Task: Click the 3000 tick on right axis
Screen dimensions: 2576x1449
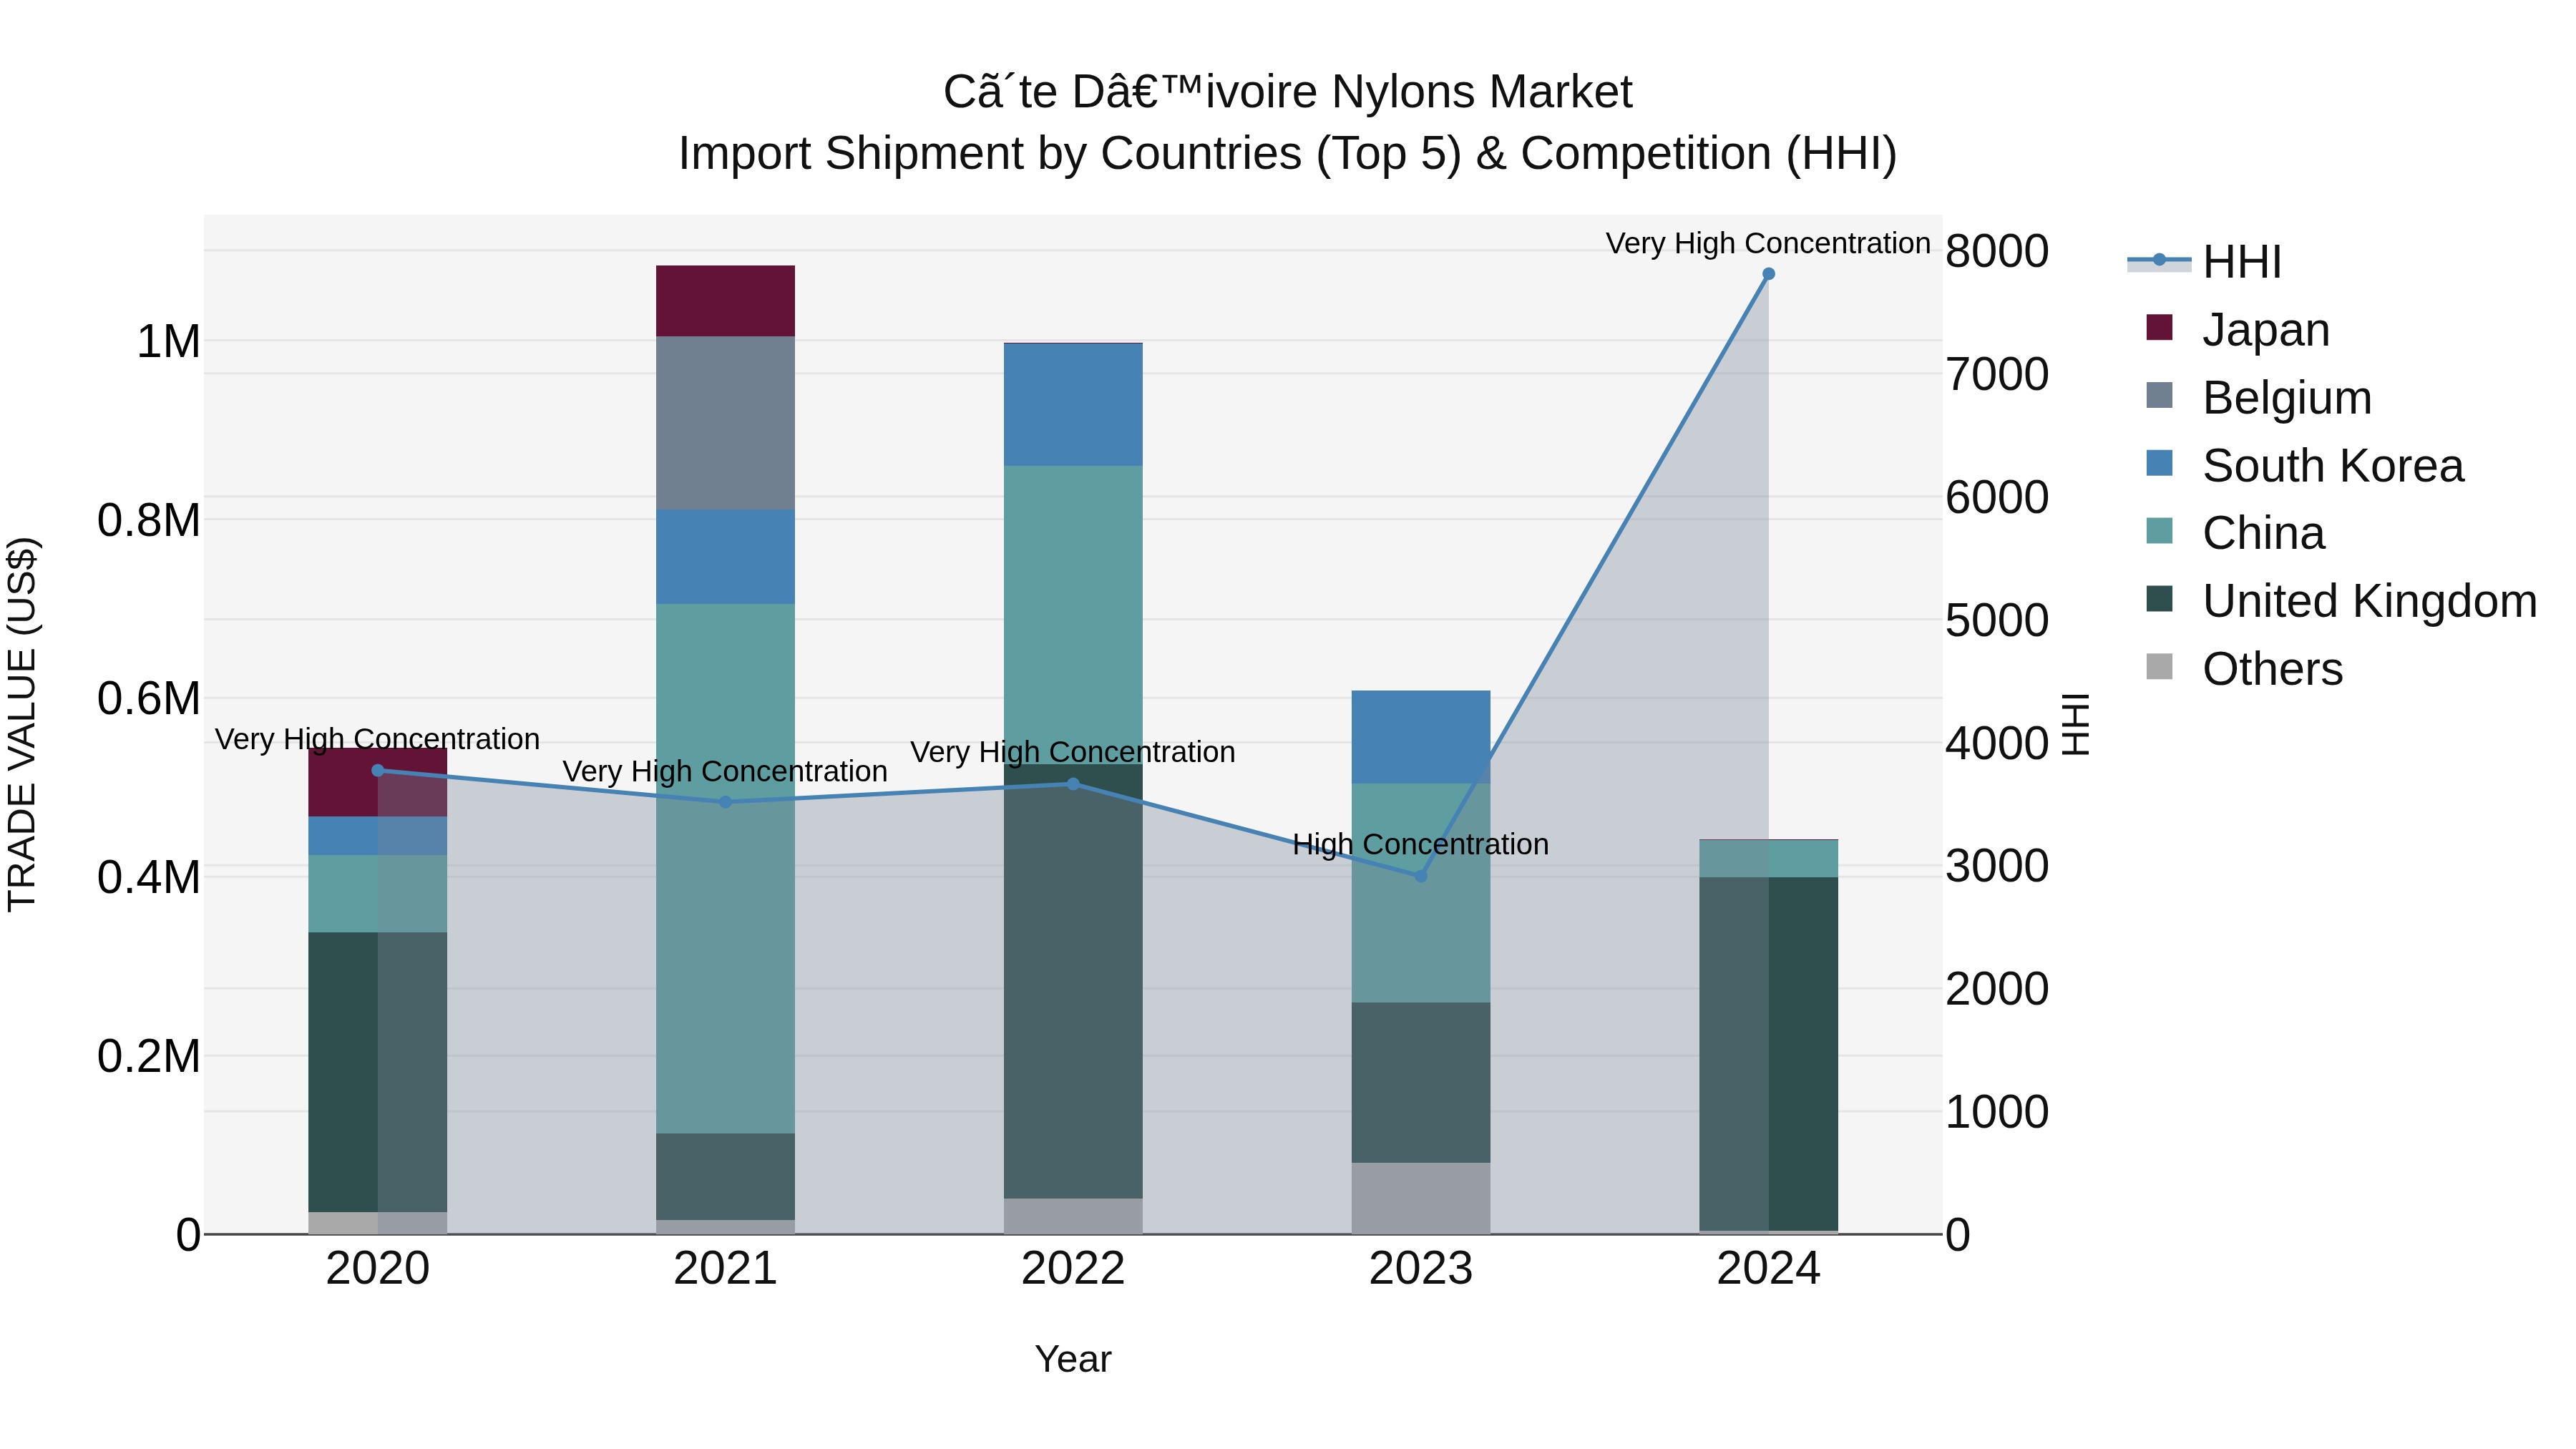Action: point(1997,867)
